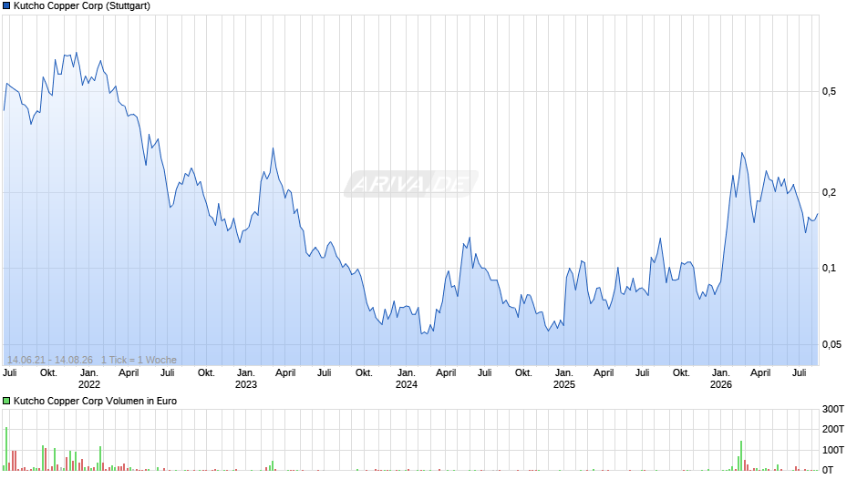Click the '1 Tick = 1 Woche' note
The width and height of the screenshot is (857, 479).
(x=139, y=360)
